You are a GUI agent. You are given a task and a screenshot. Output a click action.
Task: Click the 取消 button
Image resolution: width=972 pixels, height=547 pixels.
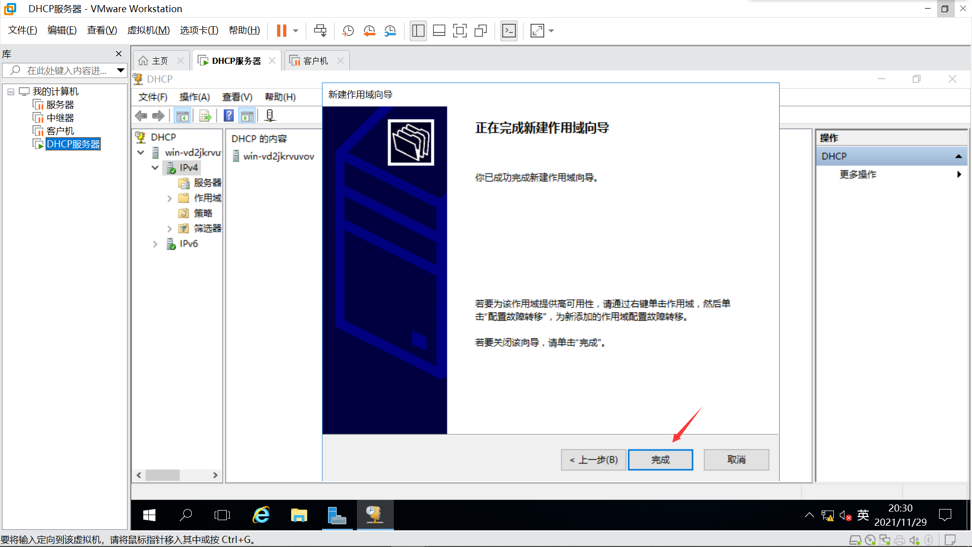[736, 460]
